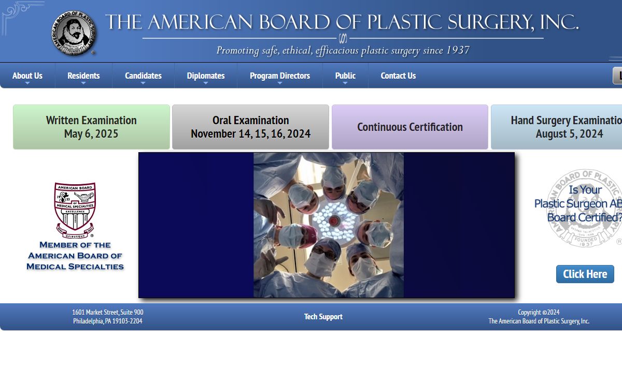622x383 pixels.
Task: Open the About Us menu
Action: click(x=27, y=76)
